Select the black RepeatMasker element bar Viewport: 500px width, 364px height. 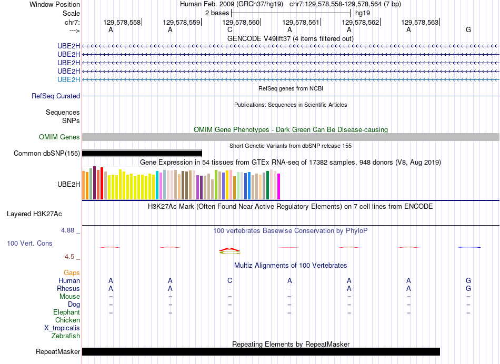pyautogui.click(x=261, y=351)
